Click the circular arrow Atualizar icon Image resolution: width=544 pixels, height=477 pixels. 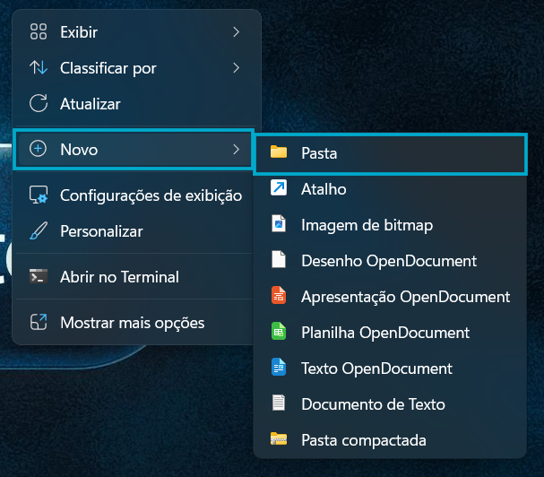pos(39,104)
